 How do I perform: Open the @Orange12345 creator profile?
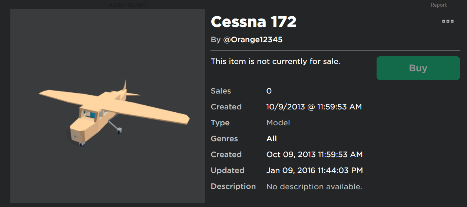pos(253,40)
